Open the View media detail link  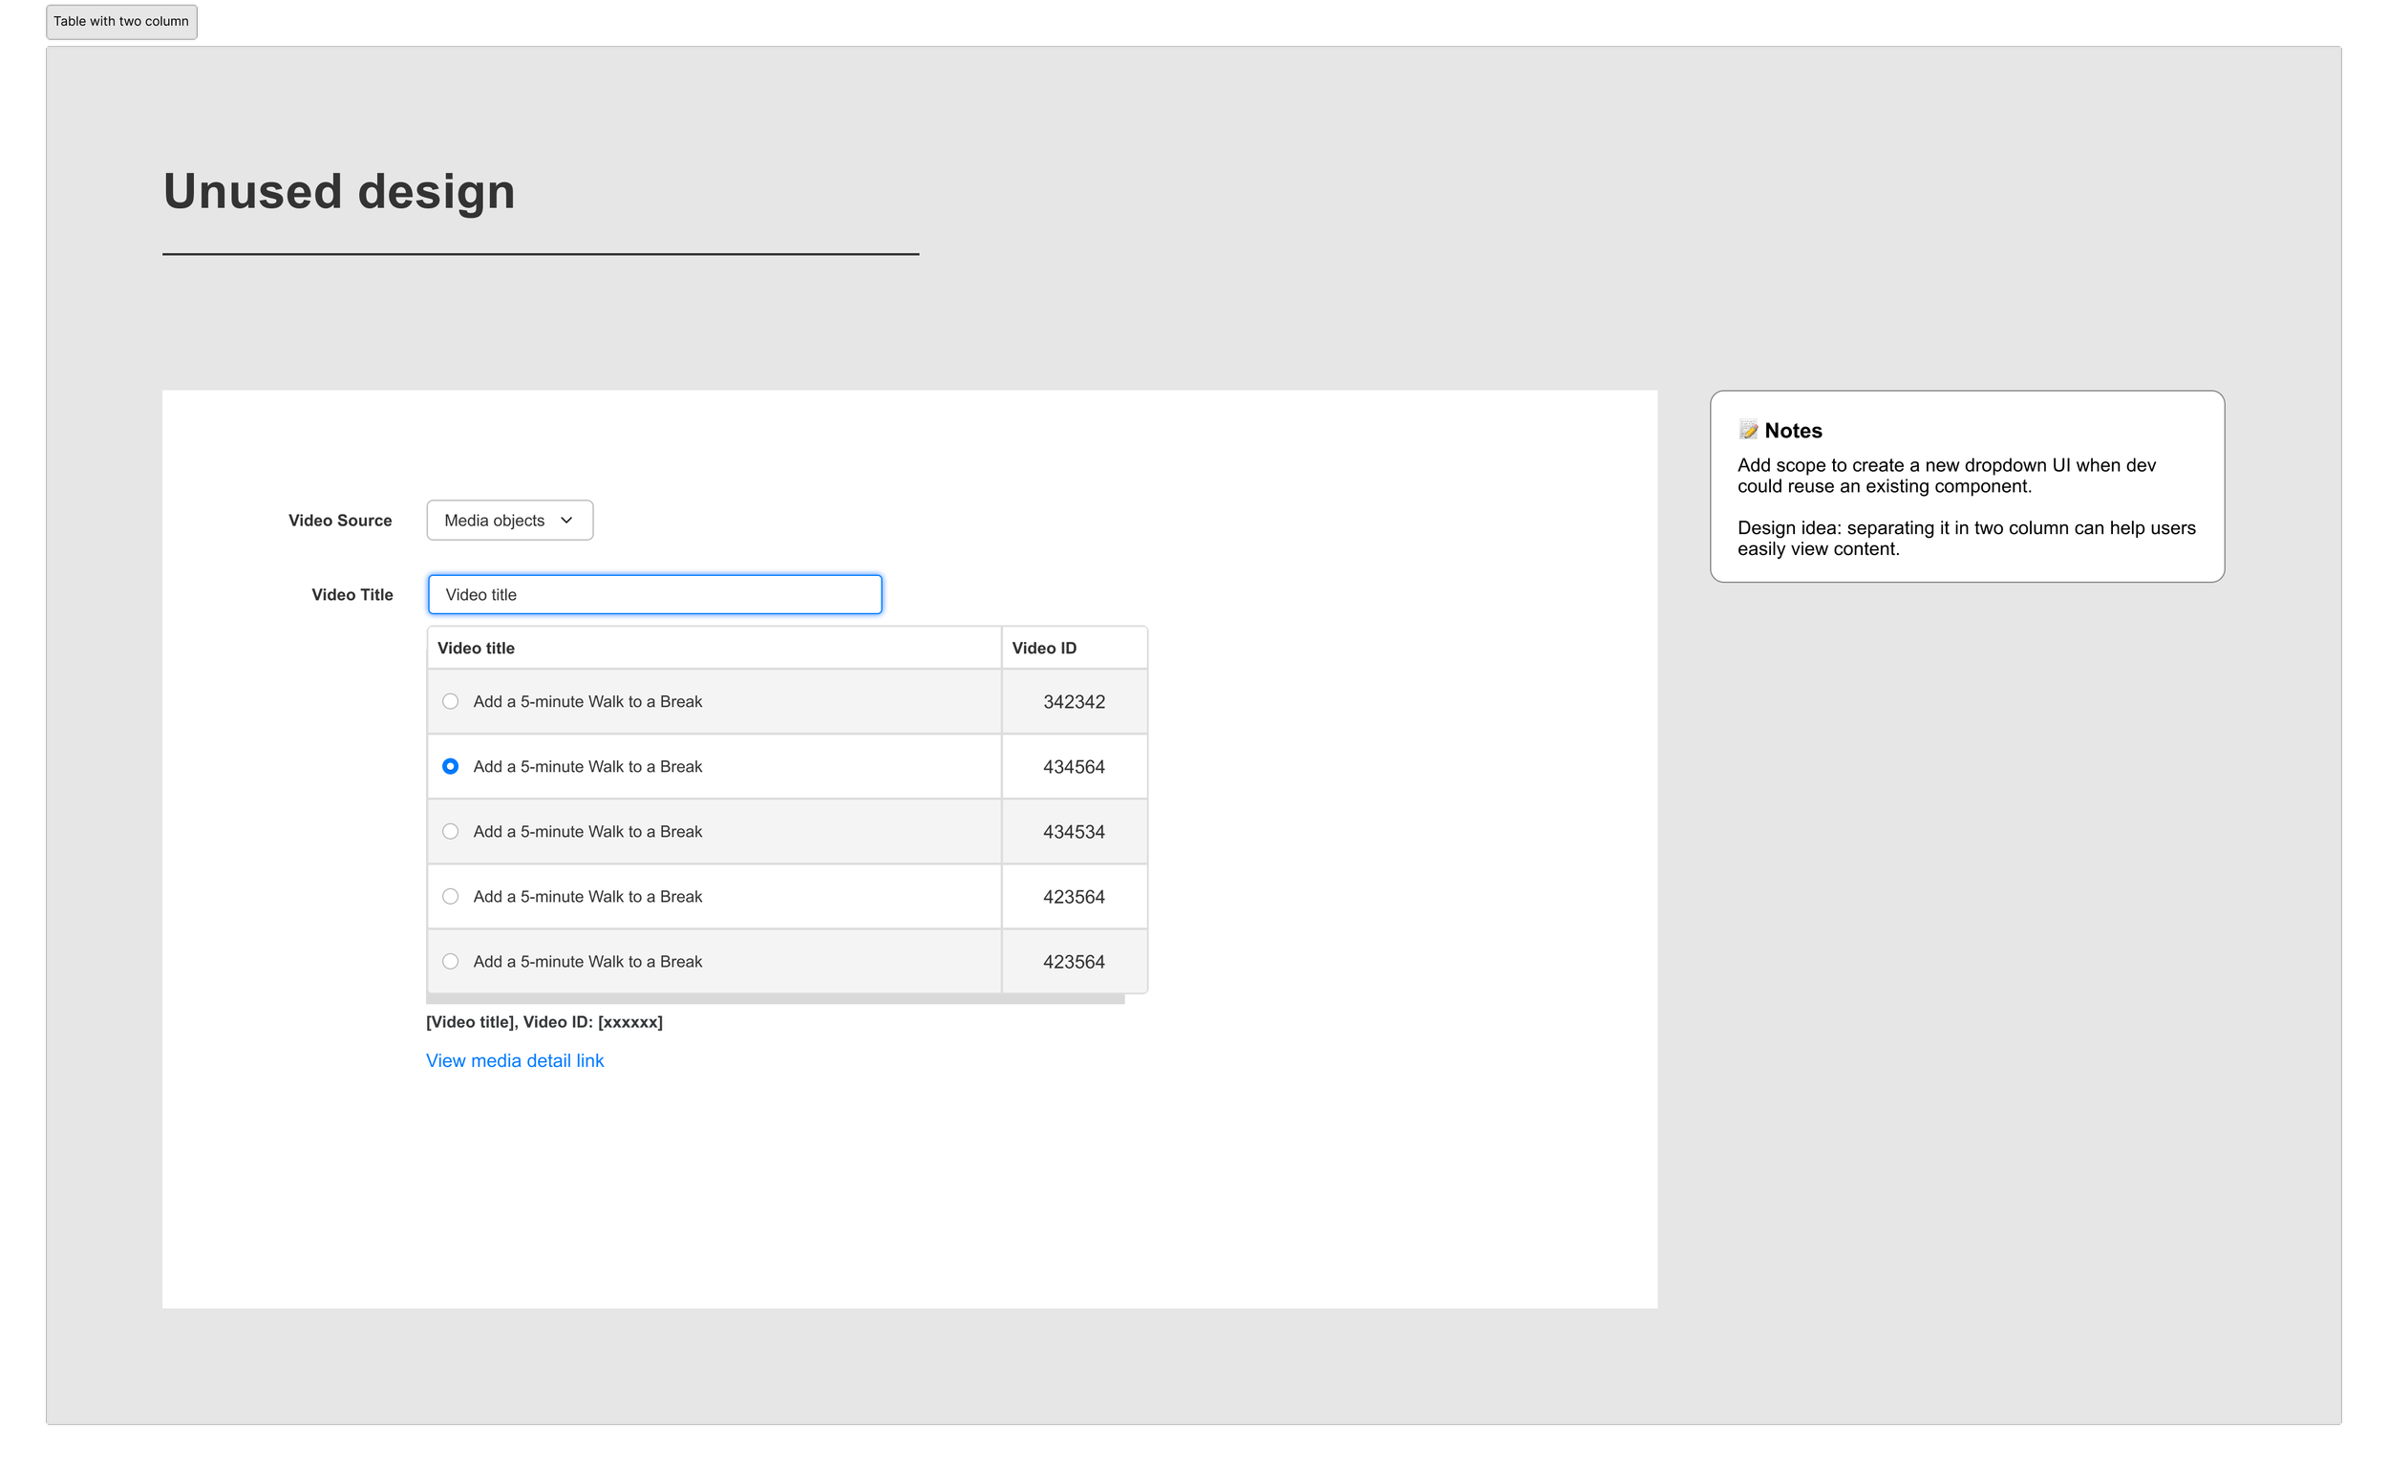click(515, 1060)
